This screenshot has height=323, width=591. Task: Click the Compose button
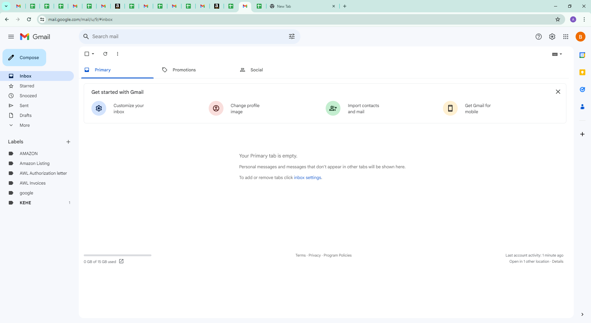point(24,58)
